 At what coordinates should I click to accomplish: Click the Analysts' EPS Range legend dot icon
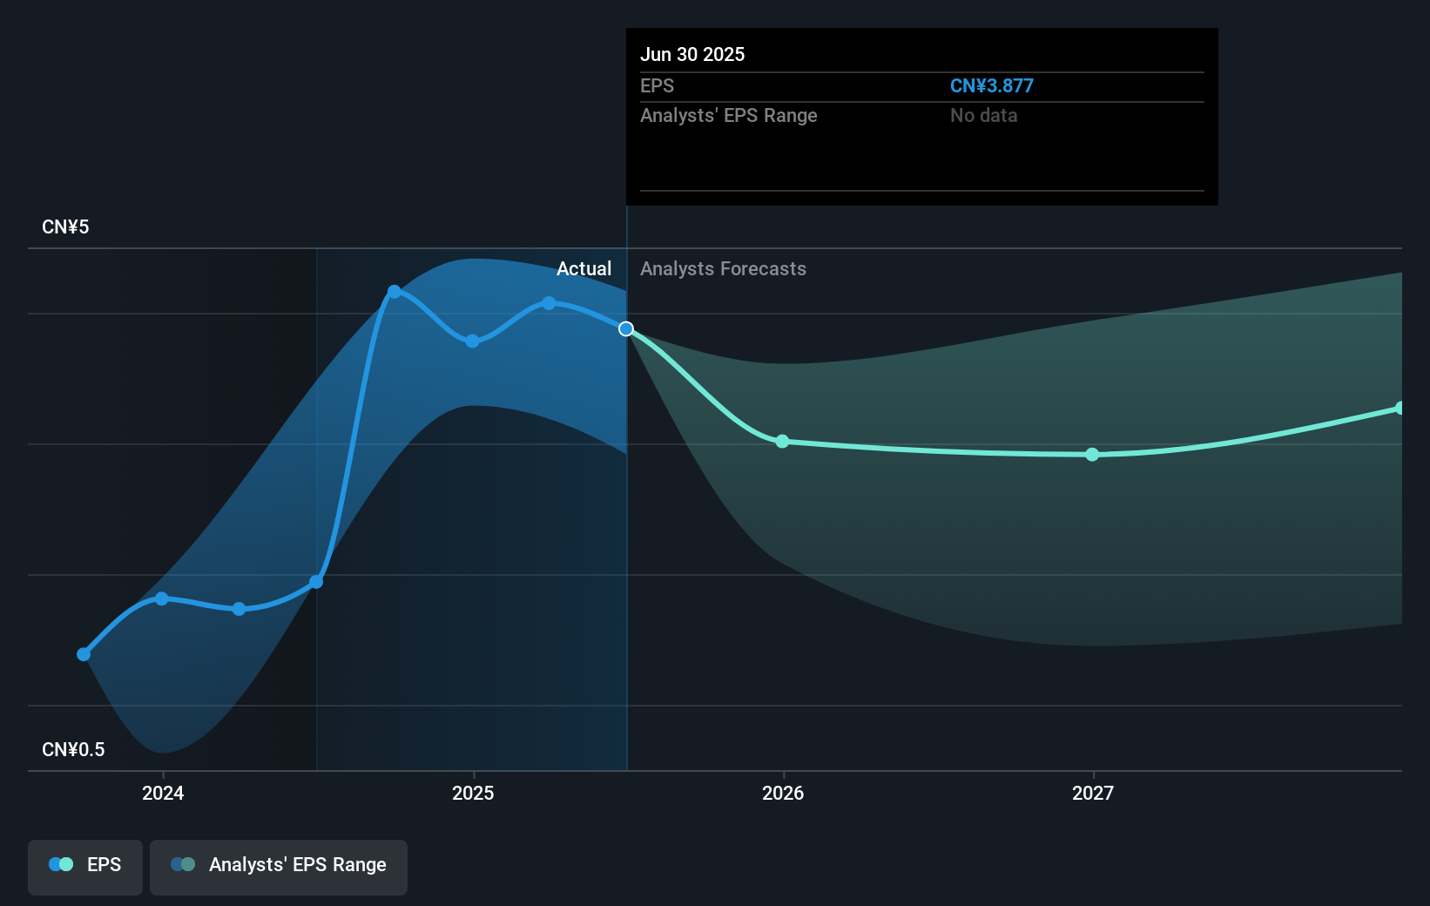pyautogui.click(x=181, y=864)
